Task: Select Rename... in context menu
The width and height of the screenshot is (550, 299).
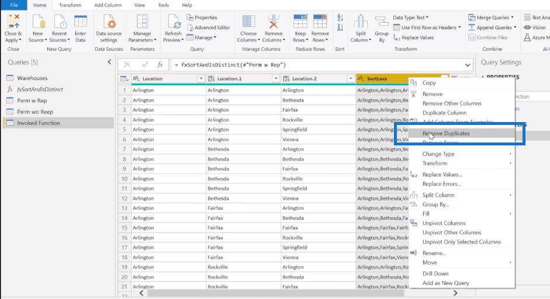Action: pos(434,253)
